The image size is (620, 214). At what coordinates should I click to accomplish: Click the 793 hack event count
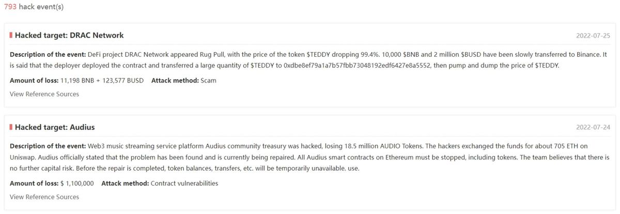[10, 7]
